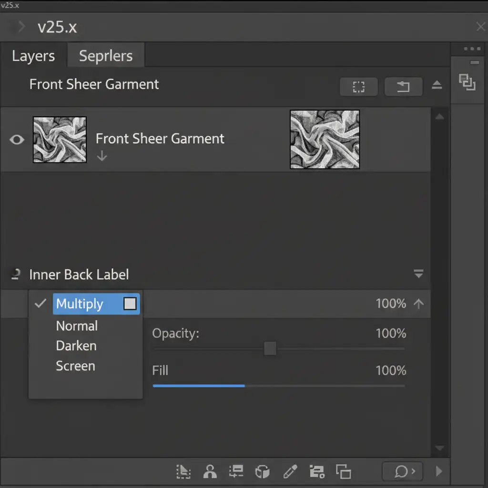
Task: Switch to the Layers tab
Action: 33,56
